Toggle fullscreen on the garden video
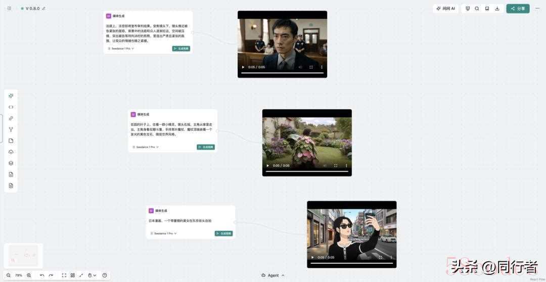The width and height of the screenshot is (546, 282). (336, 166)
